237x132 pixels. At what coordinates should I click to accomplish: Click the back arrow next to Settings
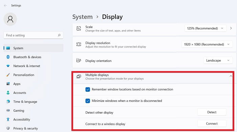click(5, 6)
